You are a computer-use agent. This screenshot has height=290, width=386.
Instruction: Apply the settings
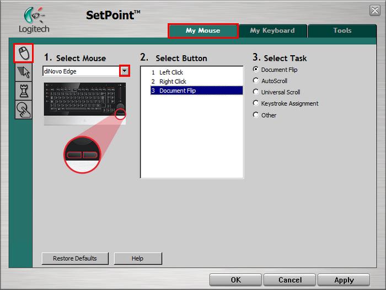344,280
